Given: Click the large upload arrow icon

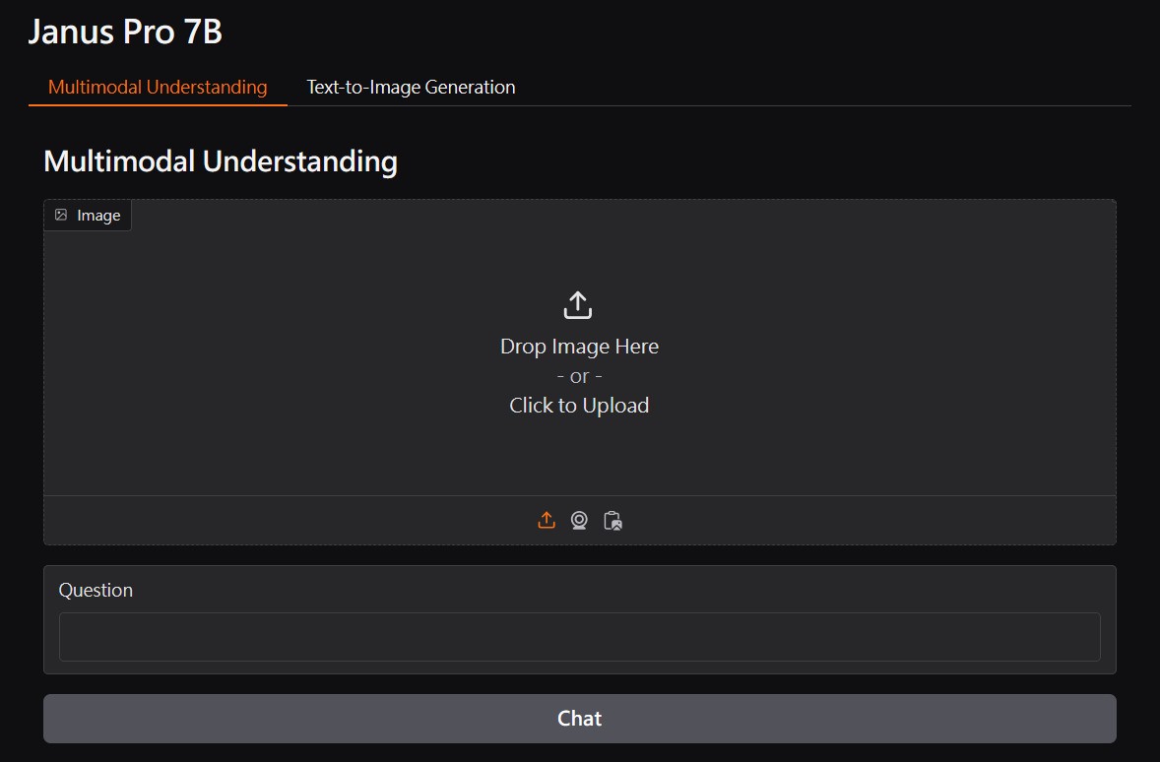Looking at the screenshot, I should click(578, 305).
